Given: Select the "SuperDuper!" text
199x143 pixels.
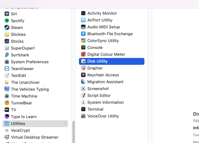Looking at the screenshot, I should 23,48.
